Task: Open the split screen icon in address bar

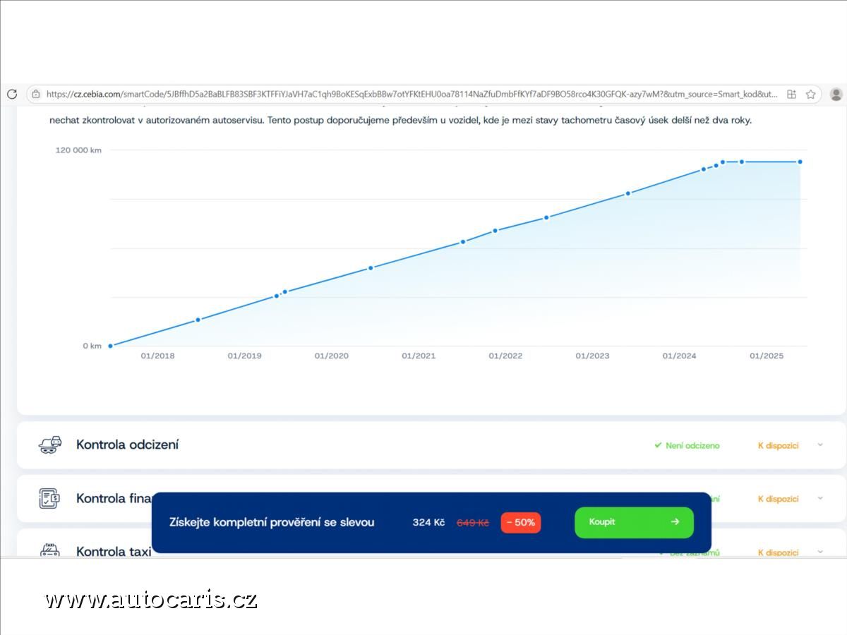Action: tap(791, 94)
